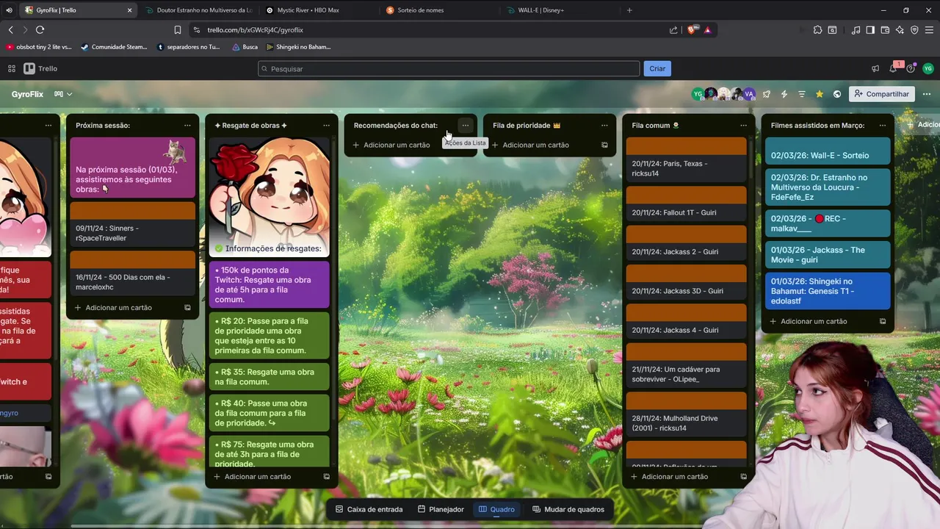Image resolution: width=940 pixels, height=529 pixels.
Task: Toggle the board star favorite
Action: click(x=820, y=94)
